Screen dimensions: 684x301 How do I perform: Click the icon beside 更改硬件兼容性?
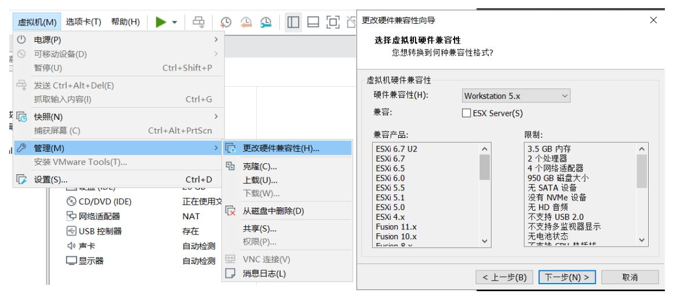[230, 149]
